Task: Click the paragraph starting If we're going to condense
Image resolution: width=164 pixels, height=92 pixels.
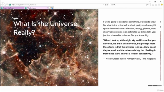Action: coord(129,28)
